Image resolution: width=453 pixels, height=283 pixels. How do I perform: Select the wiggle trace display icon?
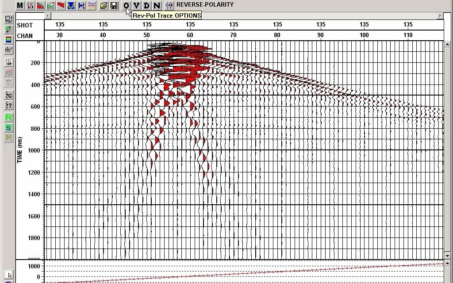(30, 5)
